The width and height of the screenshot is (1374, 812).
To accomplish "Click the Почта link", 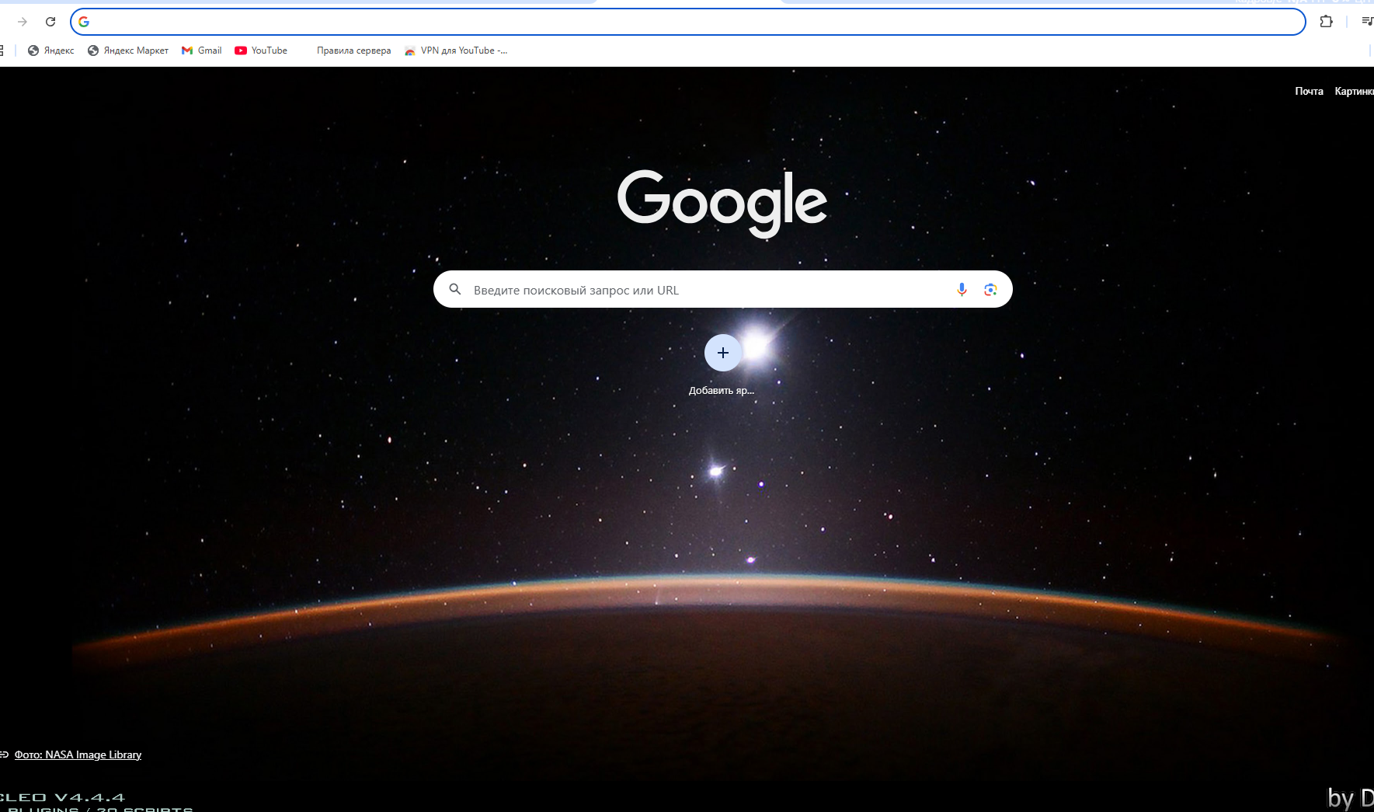I will (x=1309, y=91).
